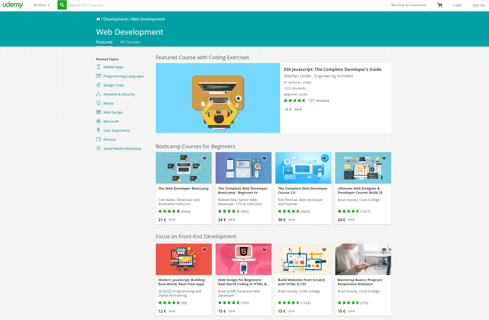Toggle wishlist heart on Bootstrap Basics course
Screen dimensions: 489x320
(384, 250)
